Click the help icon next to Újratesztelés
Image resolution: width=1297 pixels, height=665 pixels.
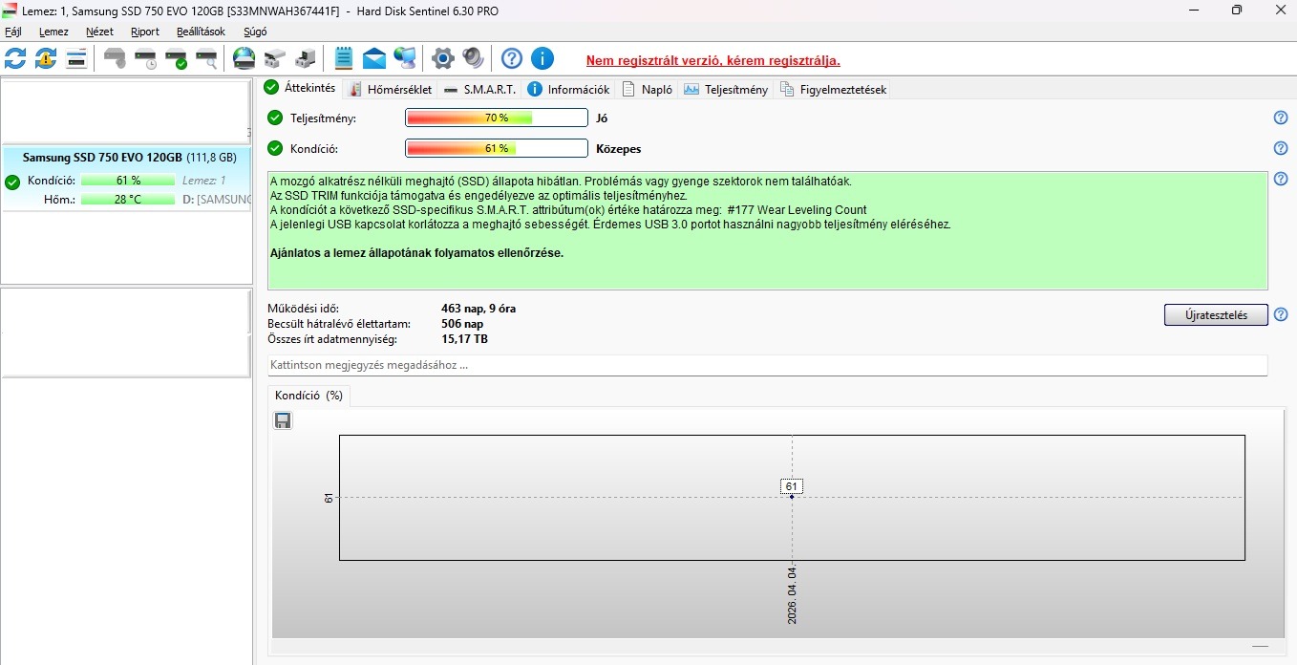(1281, 314)
